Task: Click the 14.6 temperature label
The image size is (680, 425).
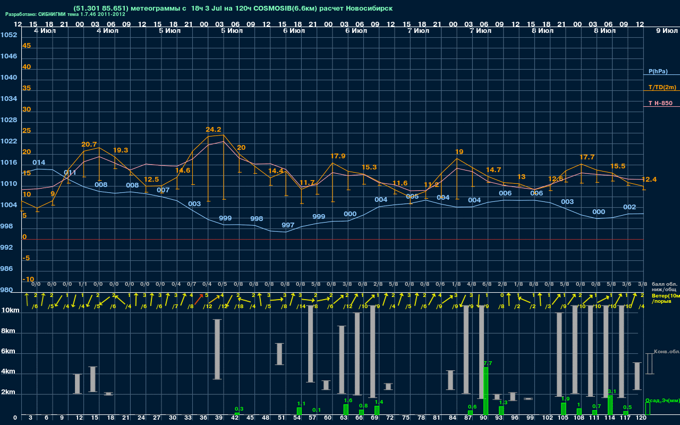Action: (x=183, y=170)
